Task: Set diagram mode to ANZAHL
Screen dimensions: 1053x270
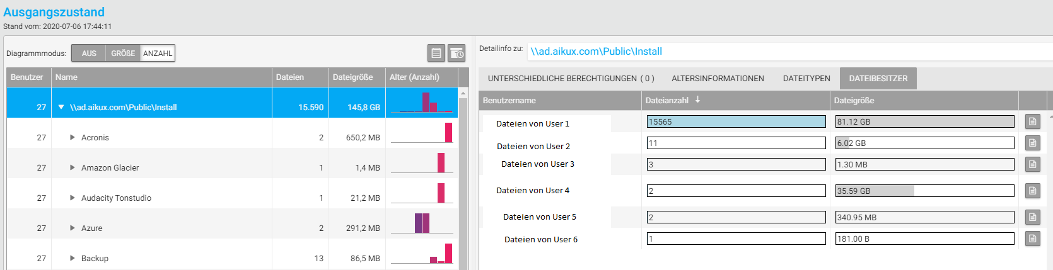Action: 158,53
